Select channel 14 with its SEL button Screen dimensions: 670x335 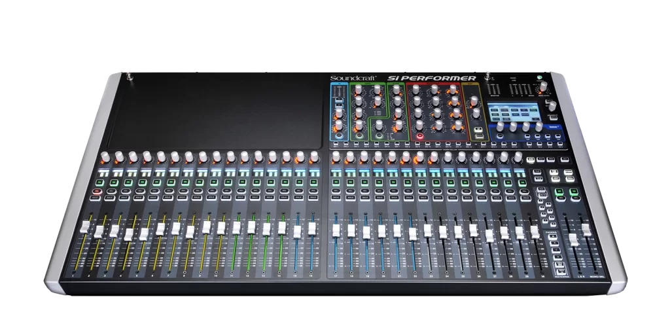pos(284,190)
